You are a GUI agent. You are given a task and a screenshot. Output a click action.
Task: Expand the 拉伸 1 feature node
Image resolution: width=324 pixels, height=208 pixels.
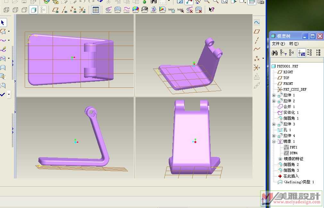(274, 95)
